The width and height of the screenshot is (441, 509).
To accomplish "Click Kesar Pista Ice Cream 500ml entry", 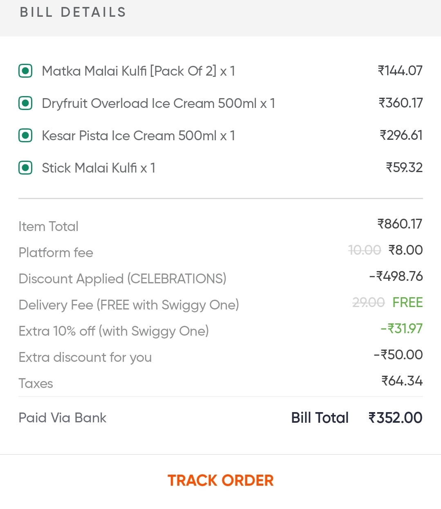I will click(138, 136).
